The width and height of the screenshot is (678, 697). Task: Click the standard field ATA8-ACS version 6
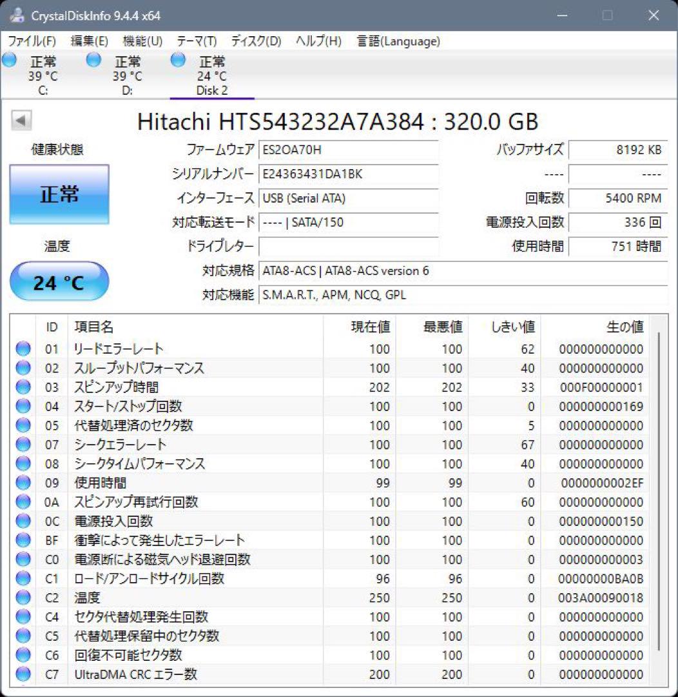point(463,270)
